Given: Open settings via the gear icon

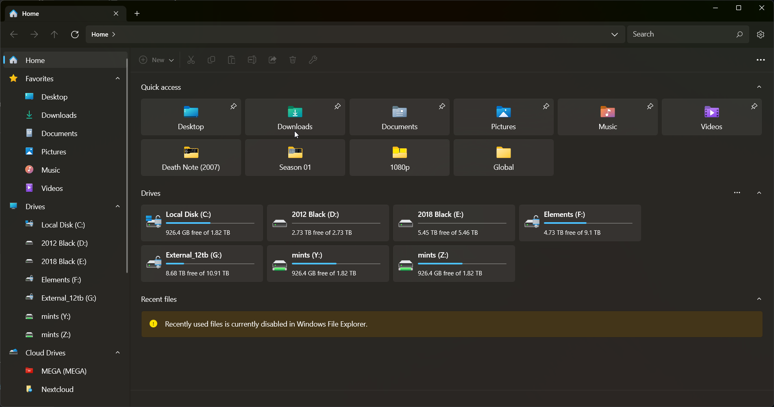Looking at the screenshot, I should coord(761,35).
